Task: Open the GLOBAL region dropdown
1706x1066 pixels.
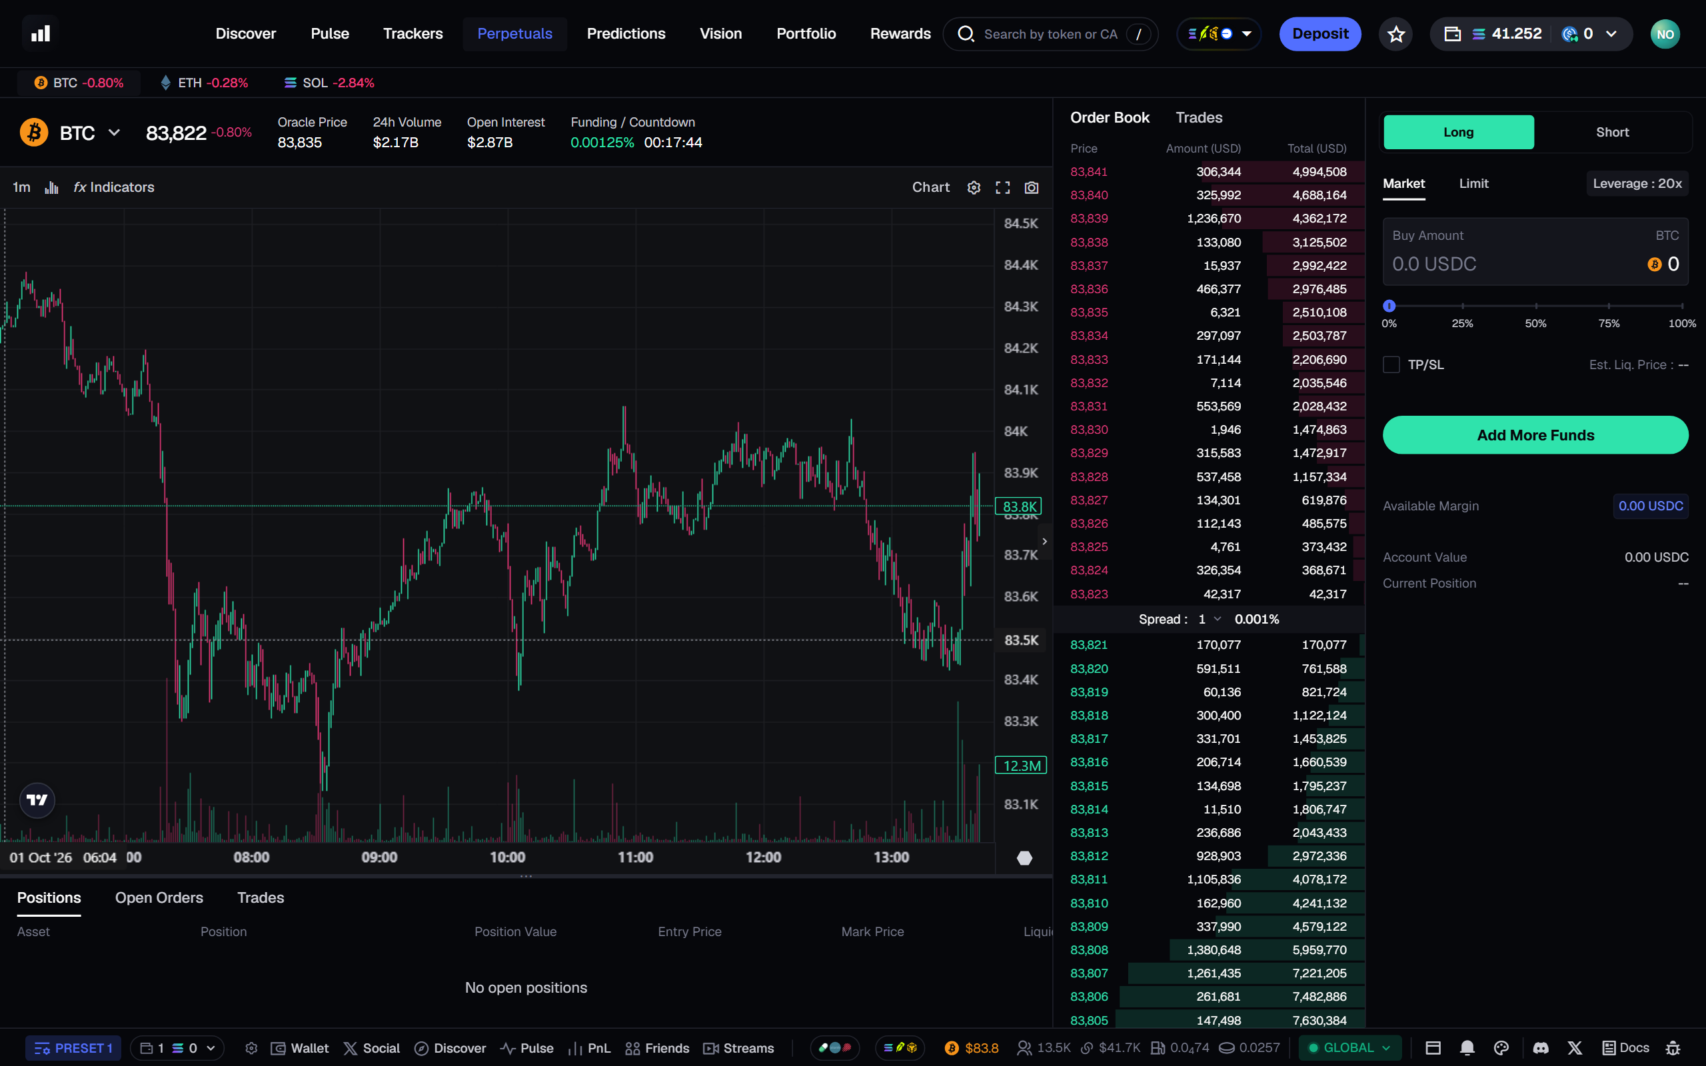Action: pyautogui.click(x=1350, y=1047)
